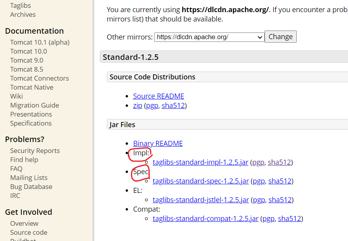The image size is (348, 241).
Task: Download taglibs-standard-impl-1.2.5.jar
Action: pyautogui.click(x=200, y=162)
